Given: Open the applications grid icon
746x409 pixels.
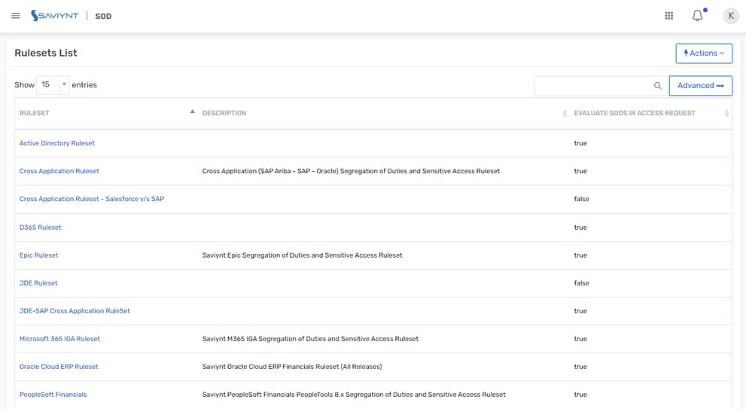Looking at the screenshot, I should (669, 16).
